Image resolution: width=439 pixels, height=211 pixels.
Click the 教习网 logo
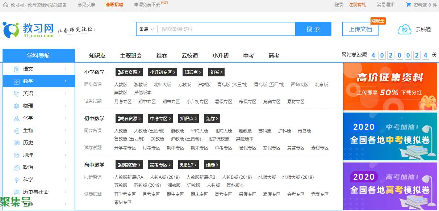coord(28,29)
